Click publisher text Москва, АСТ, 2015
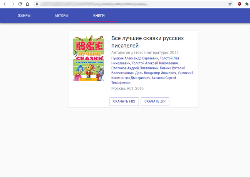250x178 pixels. point(127,89)
